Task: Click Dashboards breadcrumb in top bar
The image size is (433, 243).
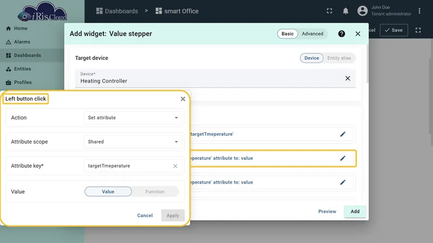Action: tap(117, 11)
